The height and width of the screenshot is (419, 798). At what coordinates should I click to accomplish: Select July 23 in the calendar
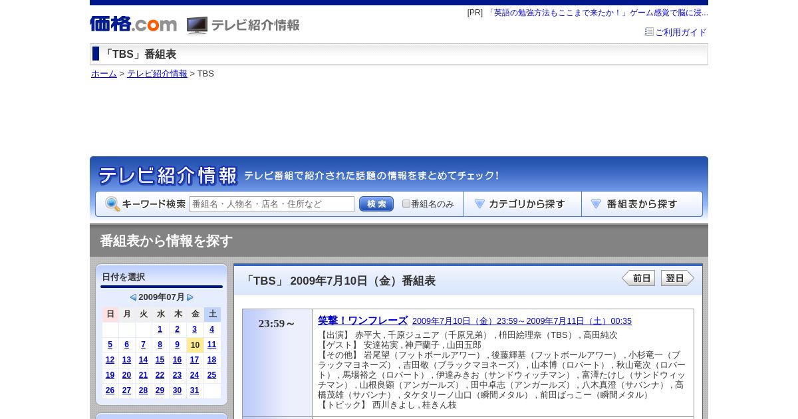[x=178, y=375]
